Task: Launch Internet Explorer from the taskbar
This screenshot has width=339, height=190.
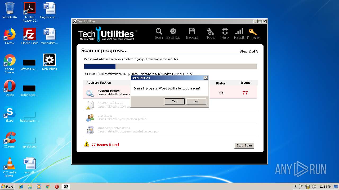Action: pyautogui.click(x=21, y=187)
